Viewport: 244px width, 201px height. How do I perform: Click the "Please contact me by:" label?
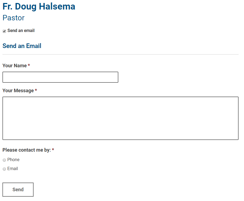pos(27,150)
